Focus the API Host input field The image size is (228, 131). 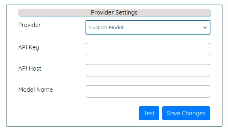tap(148, 70)
